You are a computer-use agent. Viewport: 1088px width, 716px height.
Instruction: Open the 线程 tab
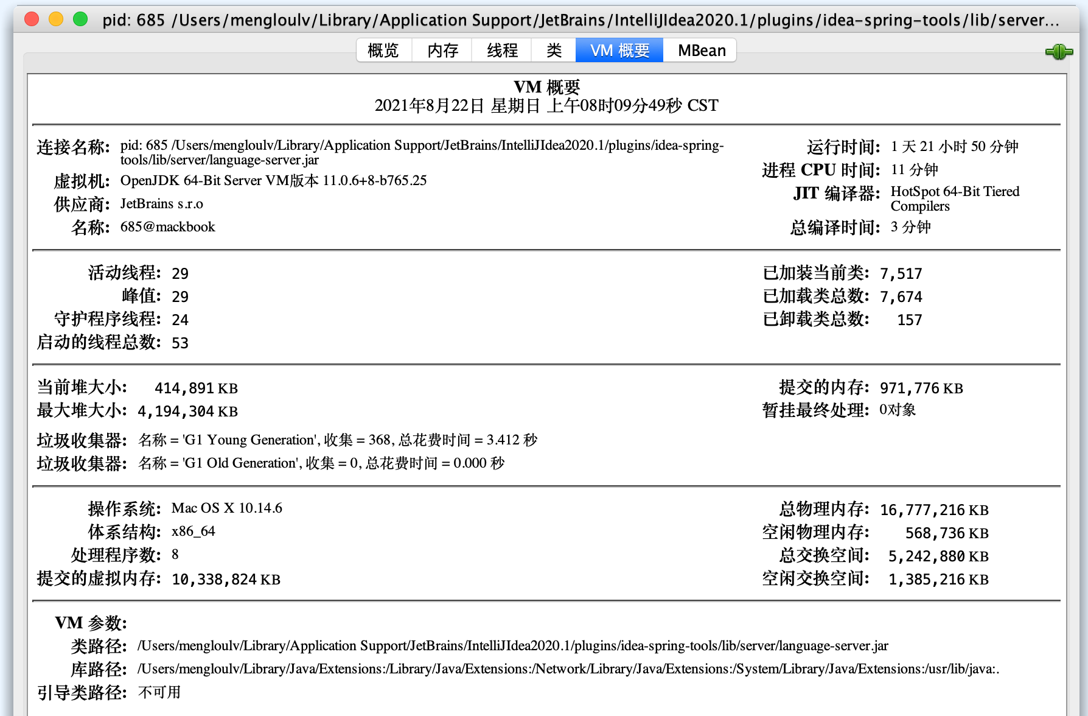[502, 50]
